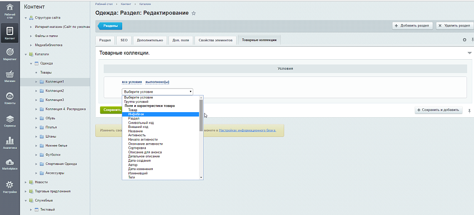The height and width of the screenshot is (215, 474).
Task: Open Настройках информационного блока link
Action: (247, 130)
